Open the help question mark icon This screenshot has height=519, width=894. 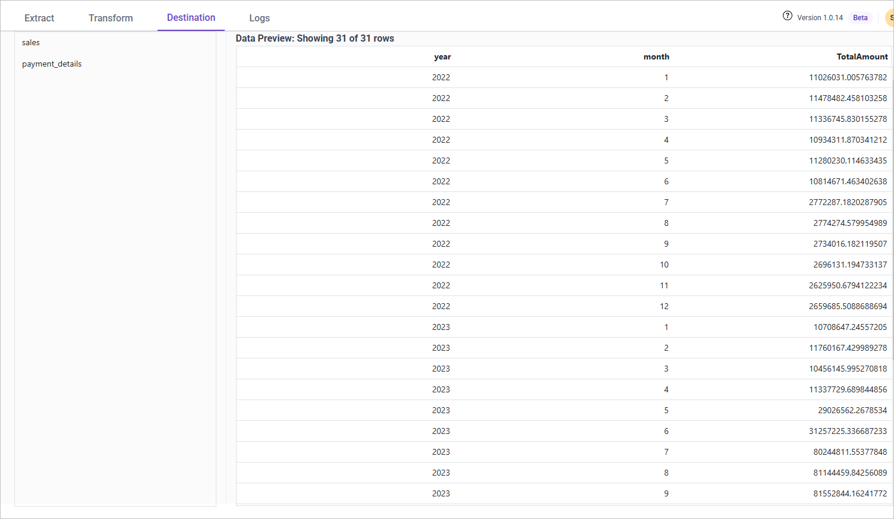pos(787,16)
